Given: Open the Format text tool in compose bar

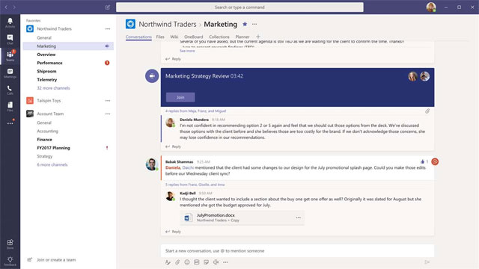Looking at the screenshot, I should [168, 262].
